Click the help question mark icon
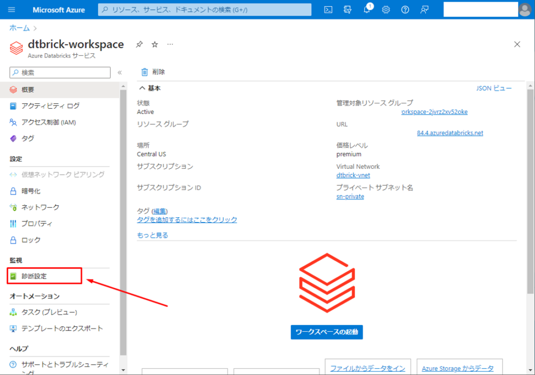The width and height of the screenshot is (535, 375). pos(405,9)
